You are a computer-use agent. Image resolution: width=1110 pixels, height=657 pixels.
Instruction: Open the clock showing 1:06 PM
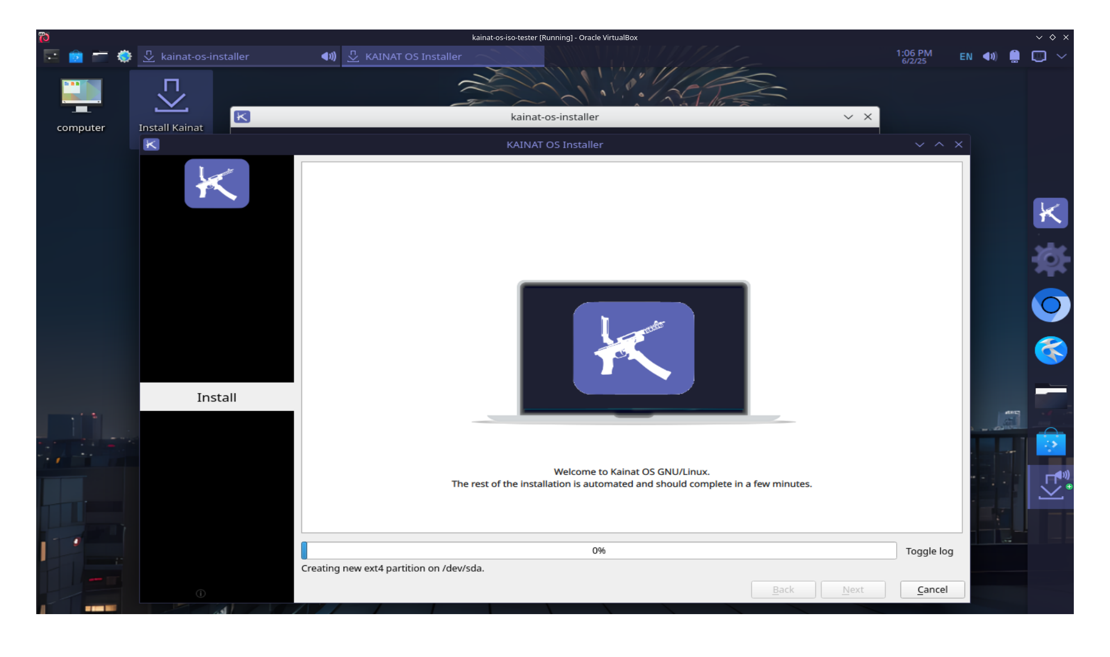914,56
